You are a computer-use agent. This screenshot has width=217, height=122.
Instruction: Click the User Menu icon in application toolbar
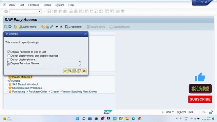(6, 27)
